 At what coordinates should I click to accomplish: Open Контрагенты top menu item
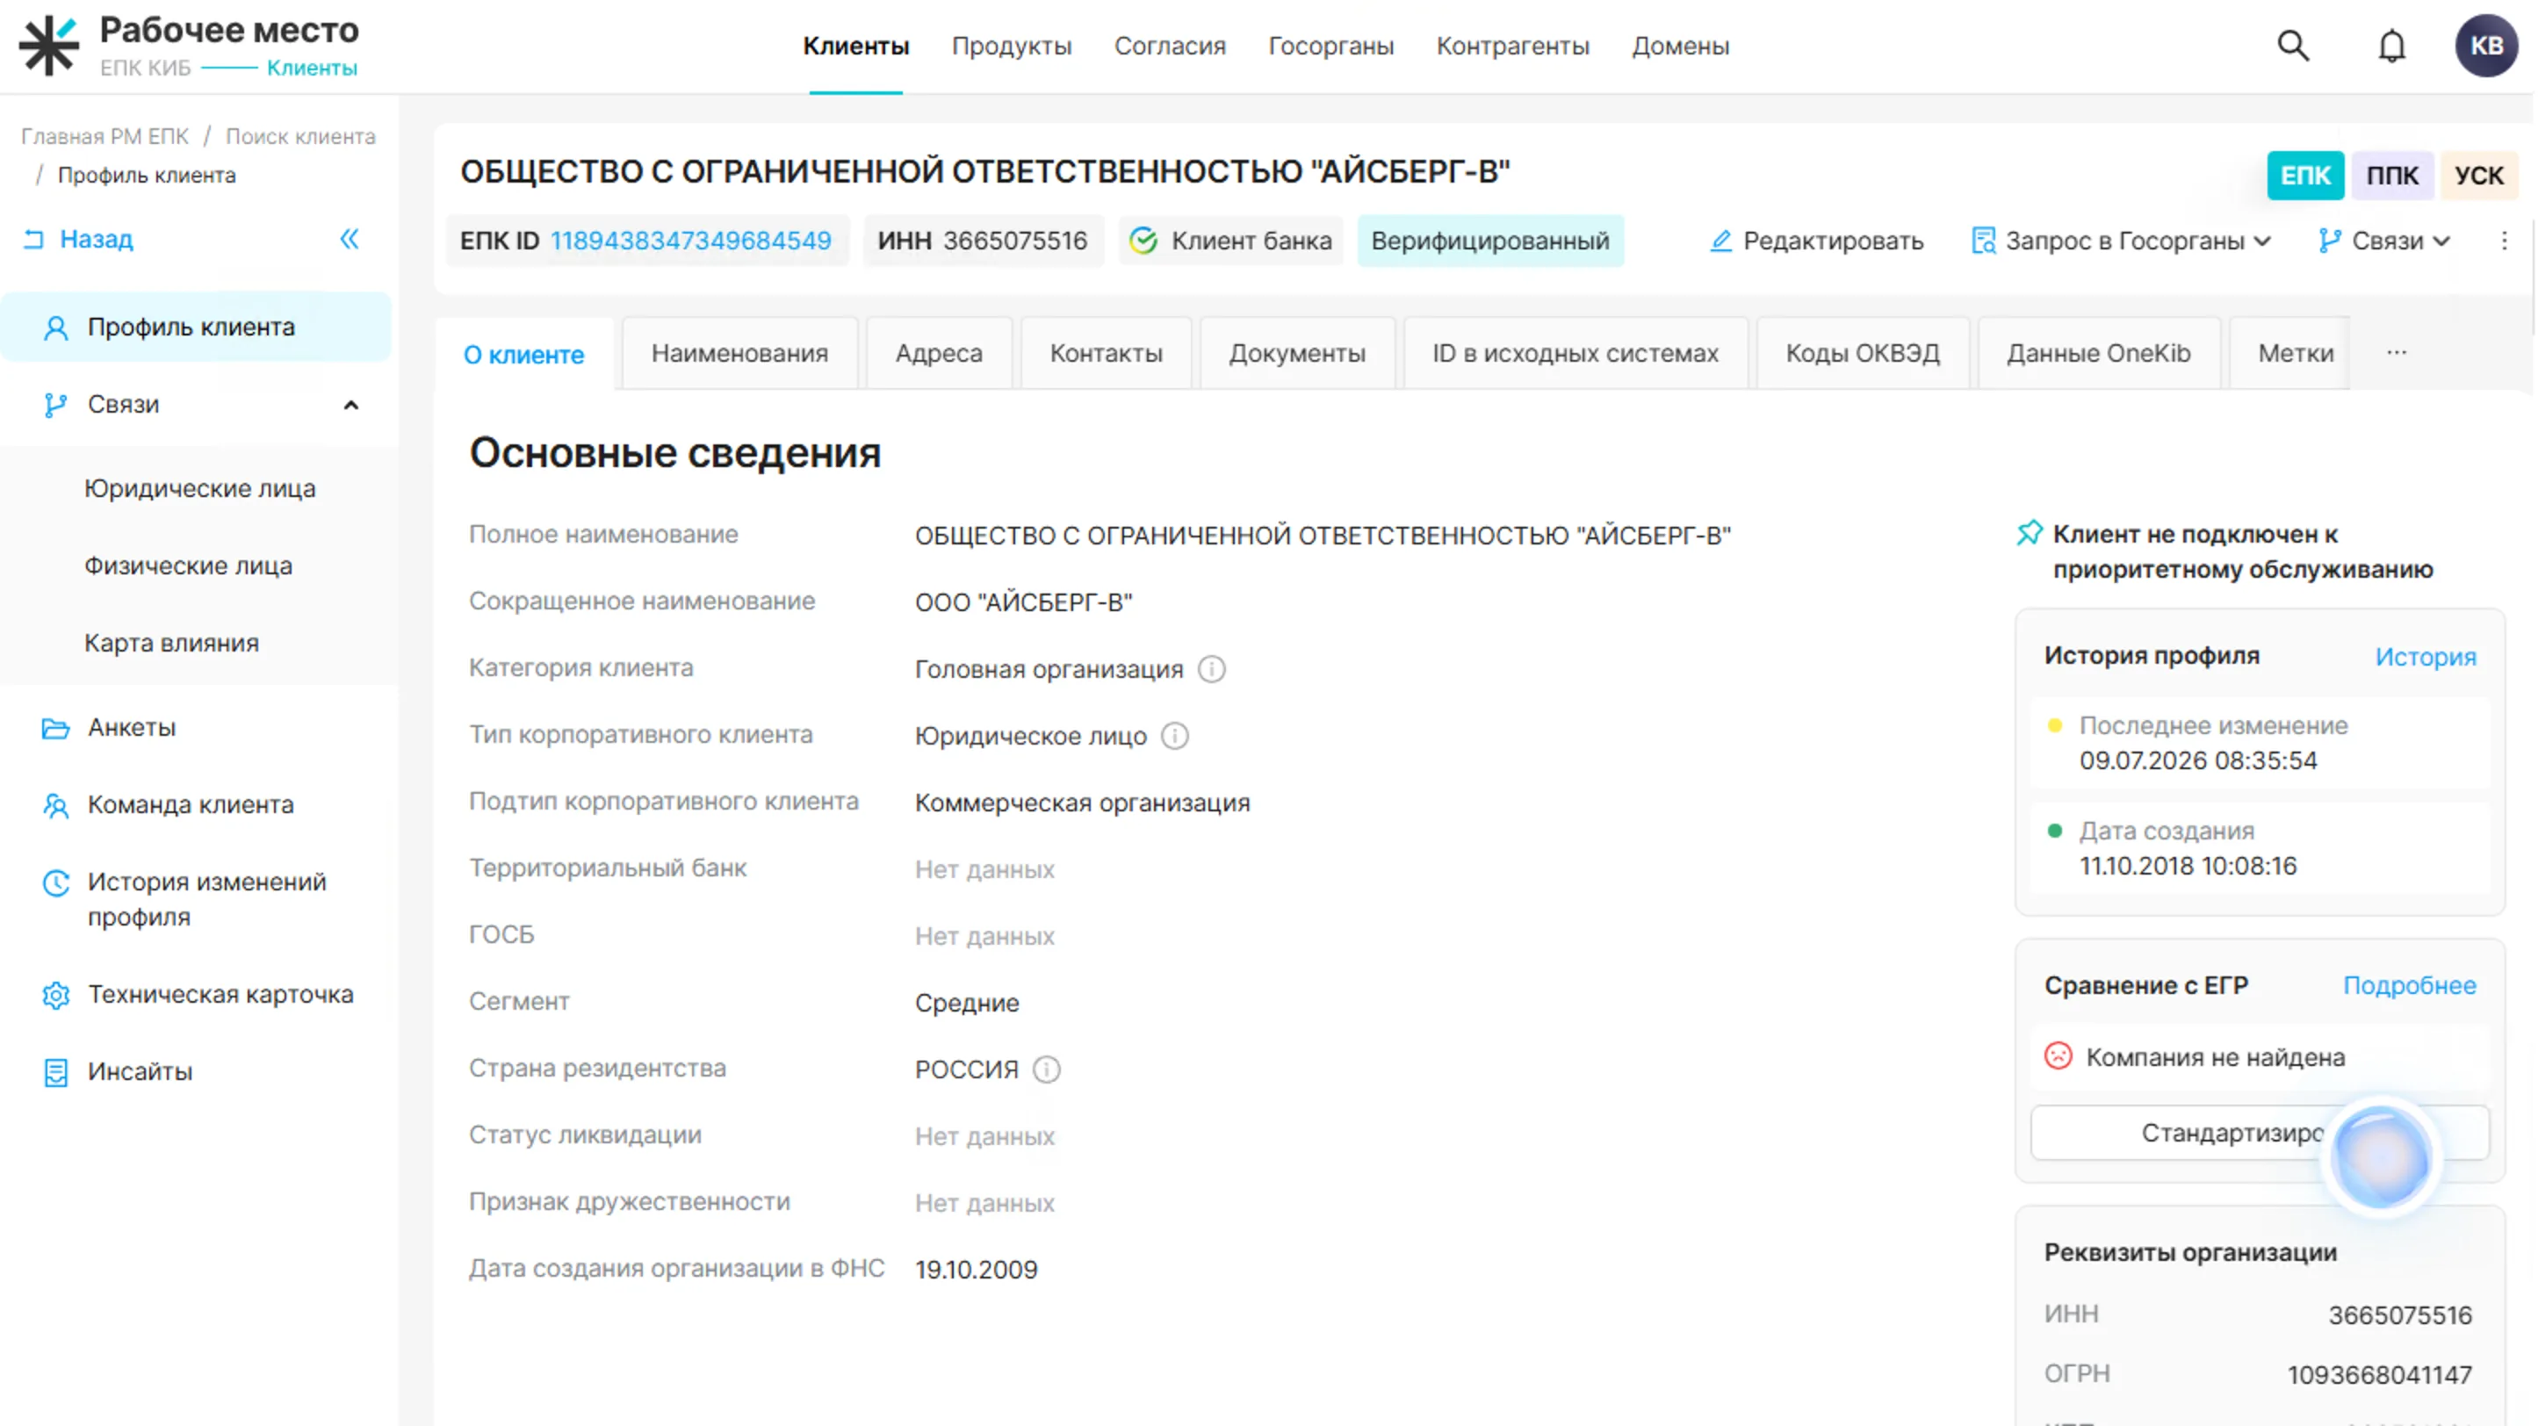click(x=1512, y=47)
